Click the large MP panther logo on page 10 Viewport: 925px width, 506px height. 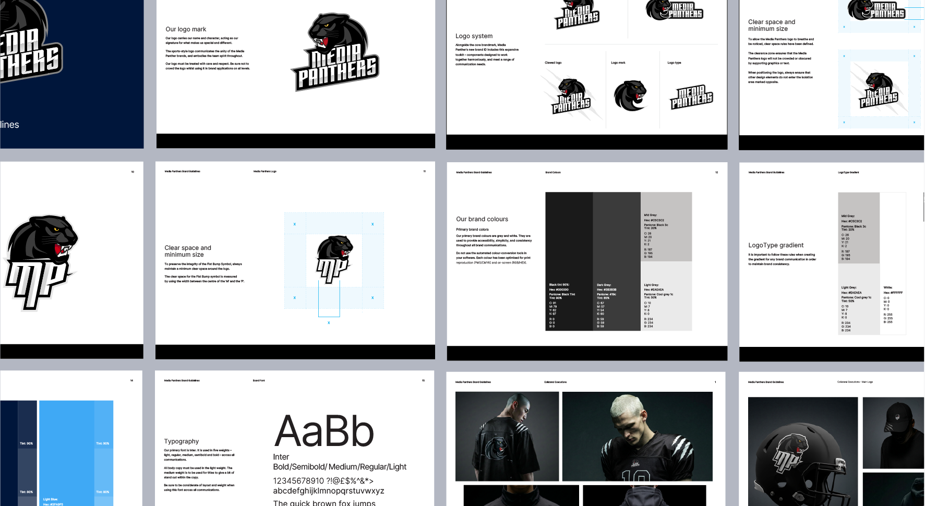(41, 263)
